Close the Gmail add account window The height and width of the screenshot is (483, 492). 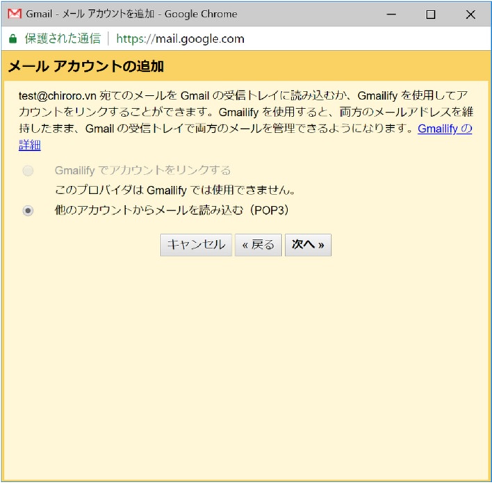point(470,14)
